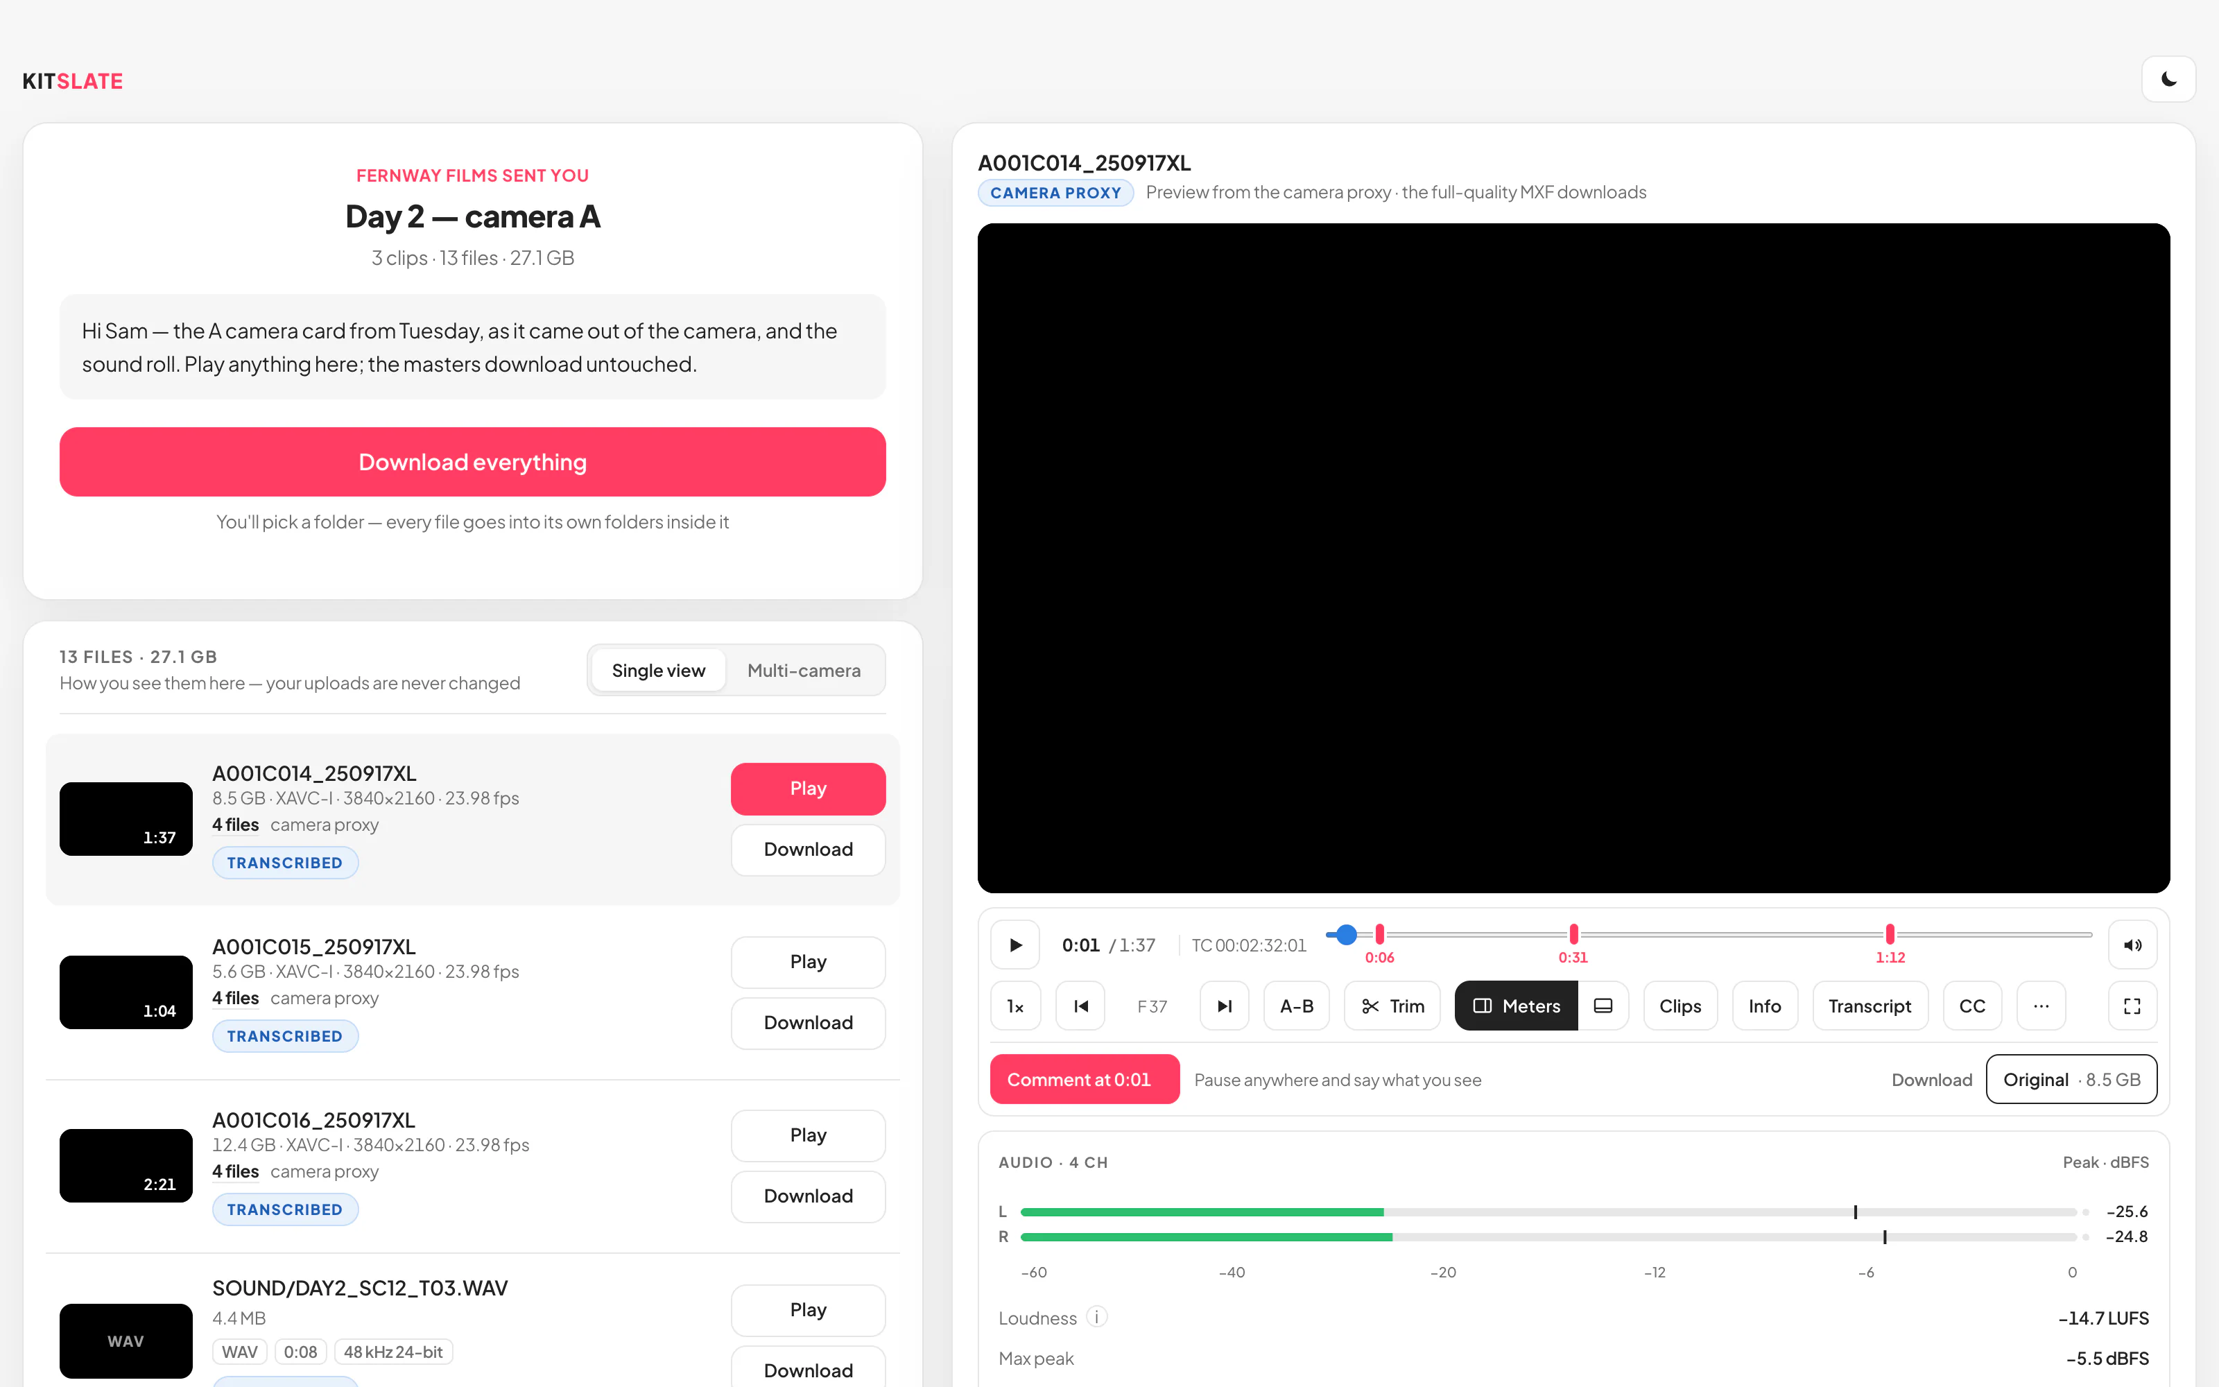
Task: Toggle dark mode with the moon icon
Action: [x=2168, y=79]
